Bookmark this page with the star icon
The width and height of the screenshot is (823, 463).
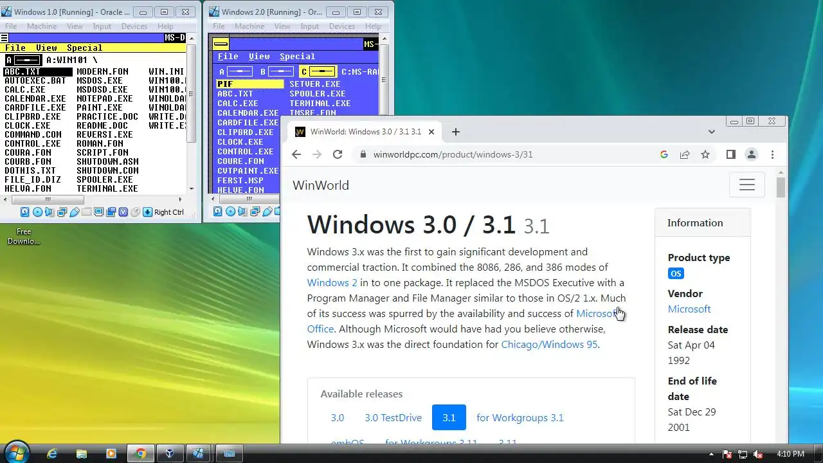(705, 154)
